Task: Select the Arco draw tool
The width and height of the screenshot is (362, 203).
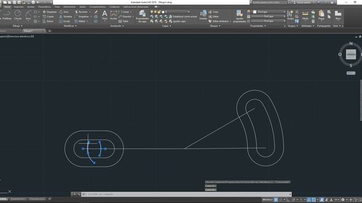Action: [28, 15]
